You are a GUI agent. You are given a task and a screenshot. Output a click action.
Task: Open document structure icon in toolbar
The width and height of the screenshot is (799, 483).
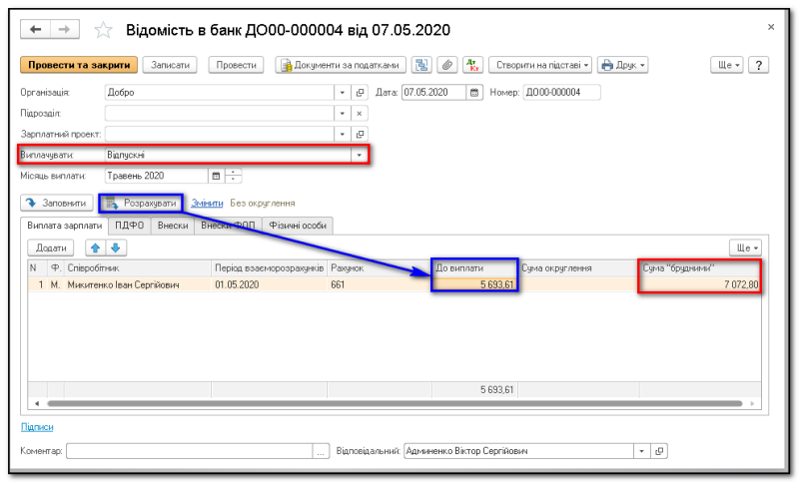click(421, 65)
